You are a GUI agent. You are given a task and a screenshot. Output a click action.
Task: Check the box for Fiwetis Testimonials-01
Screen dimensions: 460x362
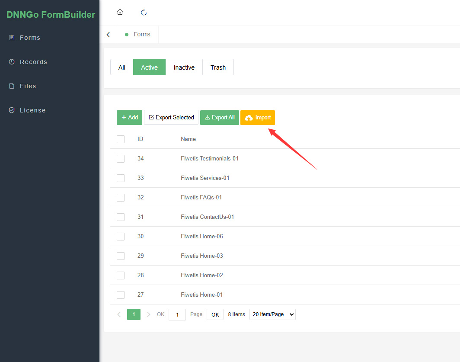[x=121, y=159]
